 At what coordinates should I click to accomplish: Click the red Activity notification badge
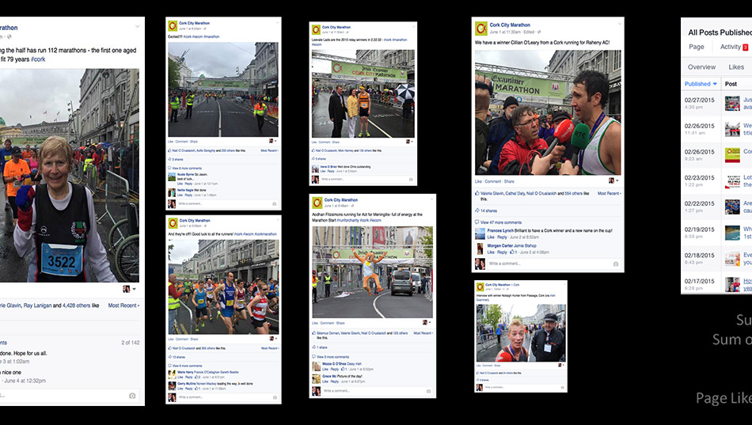coord(746,47)
